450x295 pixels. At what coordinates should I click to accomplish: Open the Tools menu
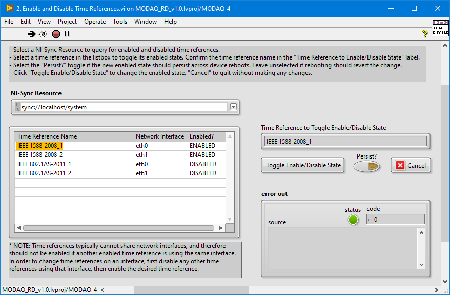pyautogui.click(x=120, y=22)
